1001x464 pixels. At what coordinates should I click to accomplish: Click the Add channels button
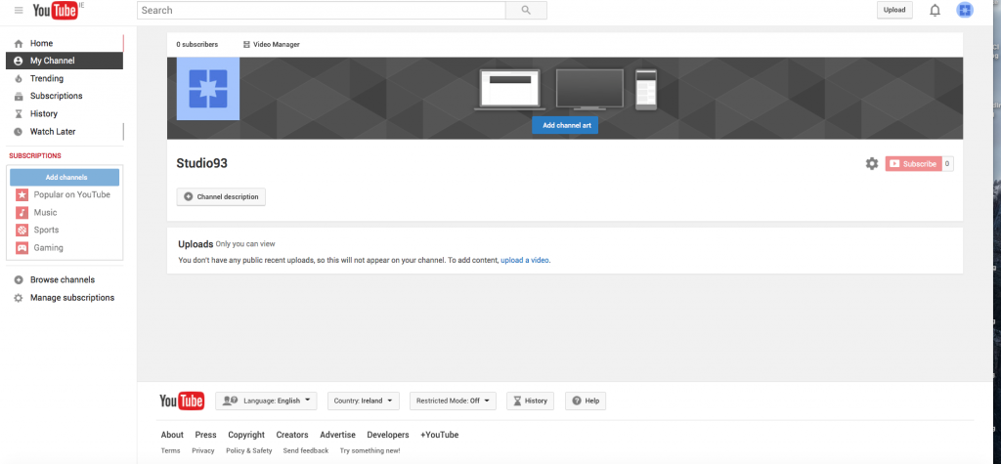pyautogui.click(x=65, y=178)
